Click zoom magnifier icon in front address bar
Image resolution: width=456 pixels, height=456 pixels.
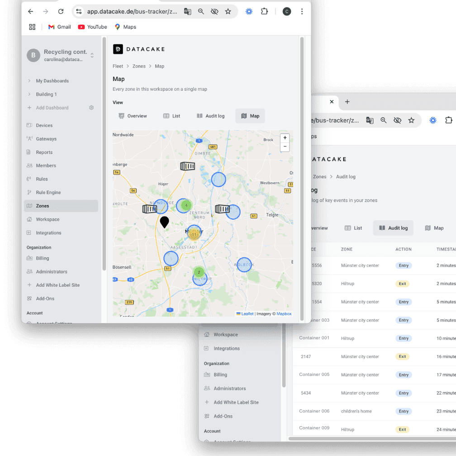tap(201, 11)
